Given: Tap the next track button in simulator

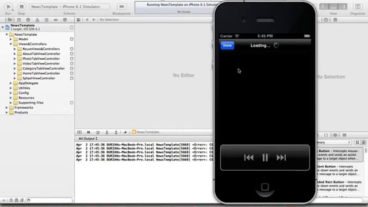Looking at the screenshot, I should pyautogui.click(x=281, y=158).
